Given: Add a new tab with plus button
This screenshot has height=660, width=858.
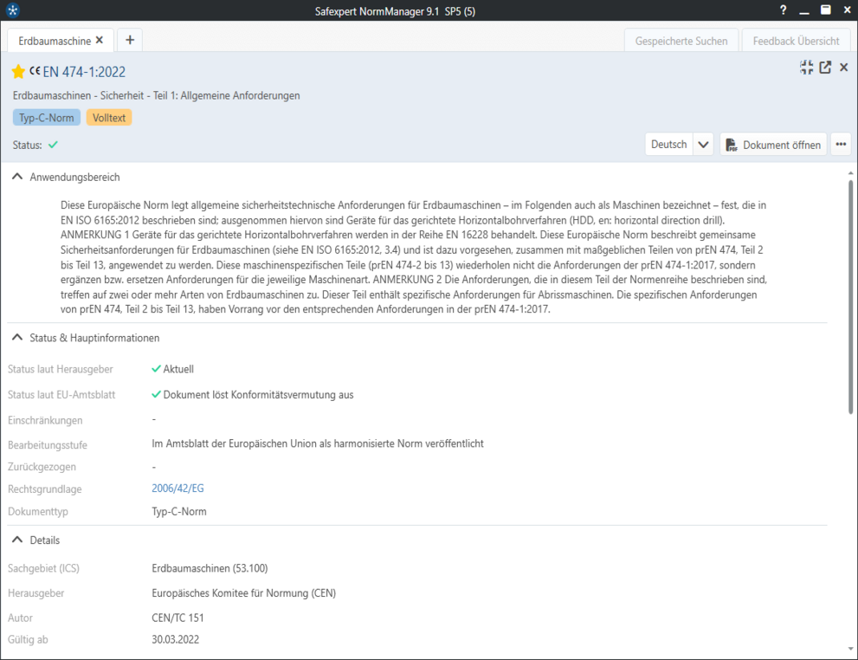Looking at the screenshot, I should click(x=130, y=40).
